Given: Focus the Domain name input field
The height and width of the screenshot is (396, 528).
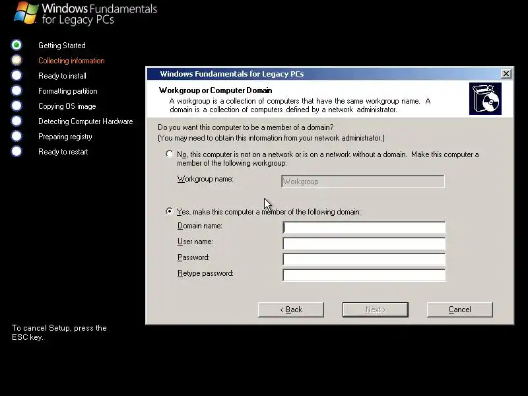Looking at the screenshot, I should tap(364, 228).
